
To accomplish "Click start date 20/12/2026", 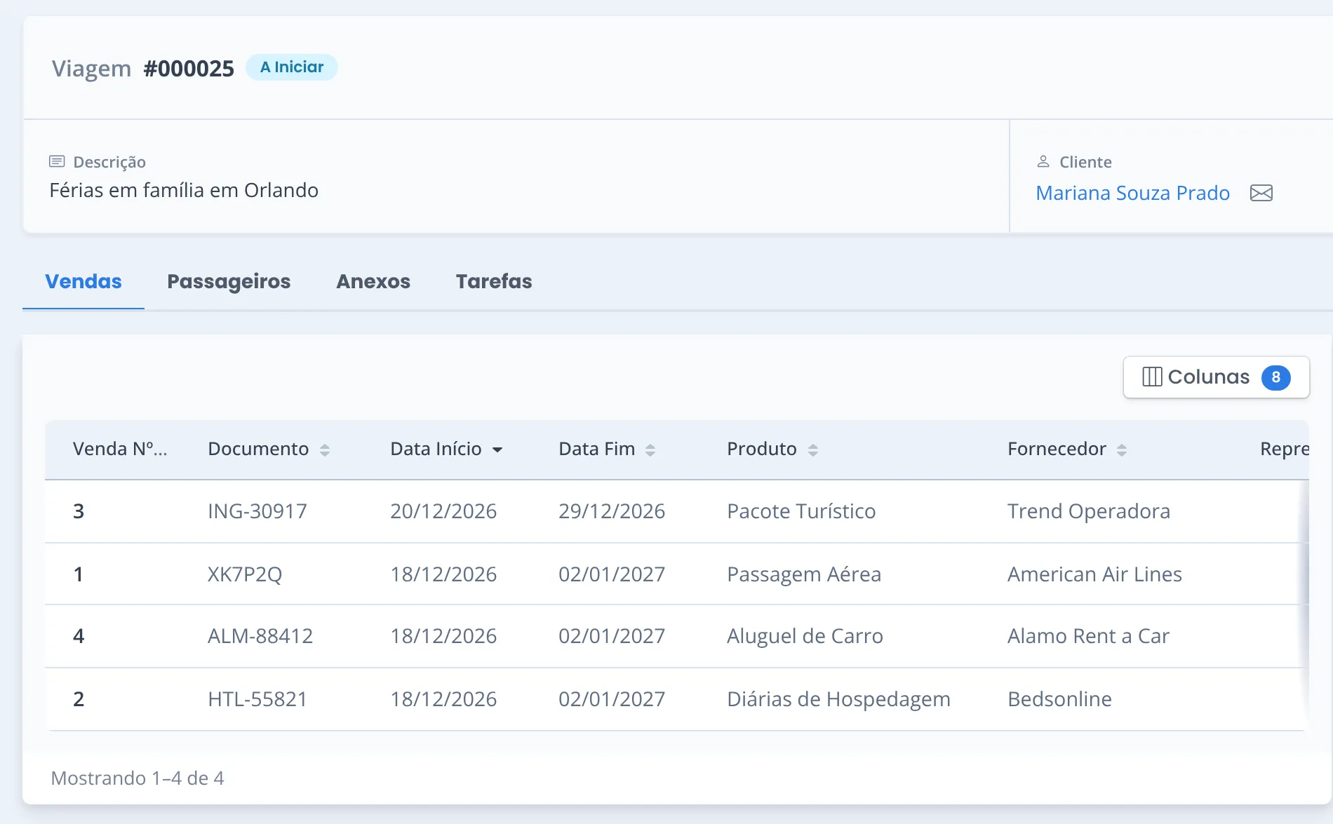I will [443, 511].
